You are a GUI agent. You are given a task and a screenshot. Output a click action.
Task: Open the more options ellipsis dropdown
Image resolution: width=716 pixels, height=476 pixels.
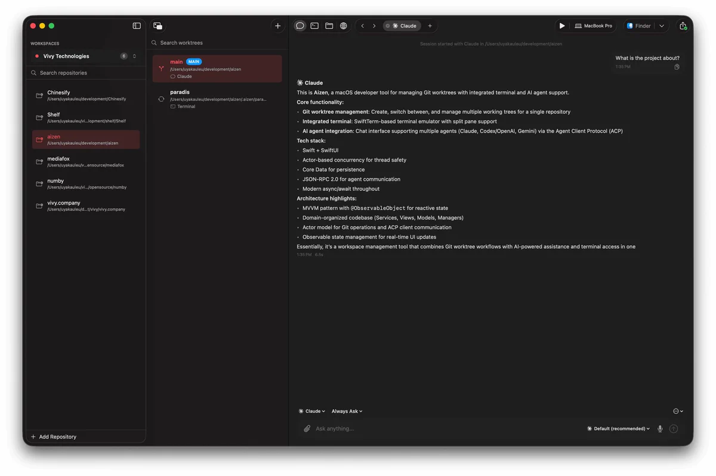(678, 411)
